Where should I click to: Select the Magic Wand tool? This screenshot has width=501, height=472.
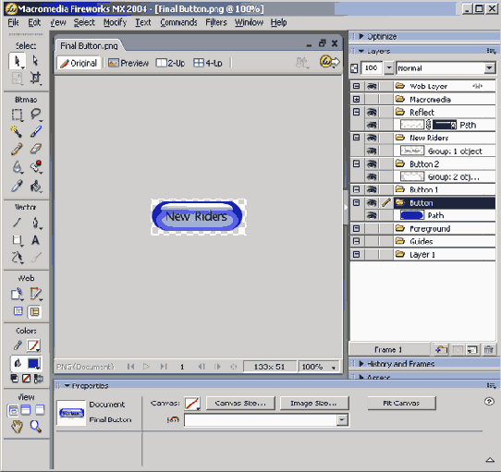click(17, 131)
